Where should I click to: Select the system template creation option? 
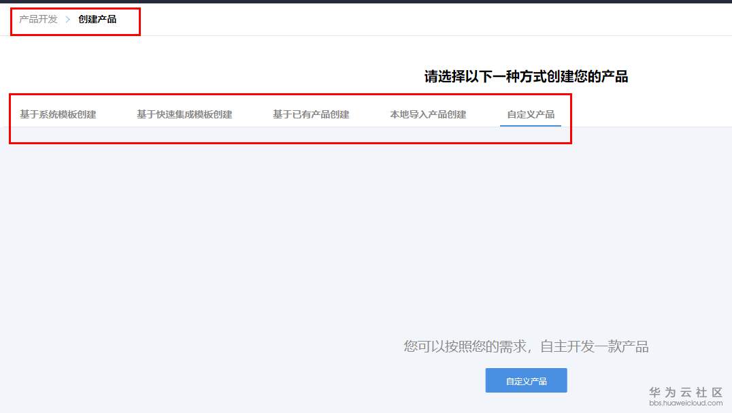pyautogui.click(x=59, y=114)
